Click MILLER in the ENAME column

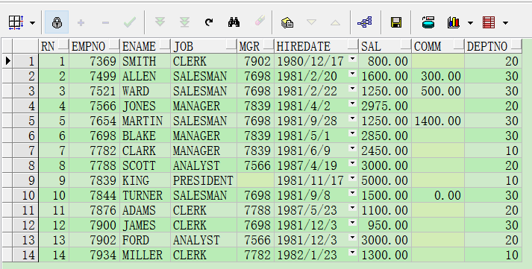[145, 255]
